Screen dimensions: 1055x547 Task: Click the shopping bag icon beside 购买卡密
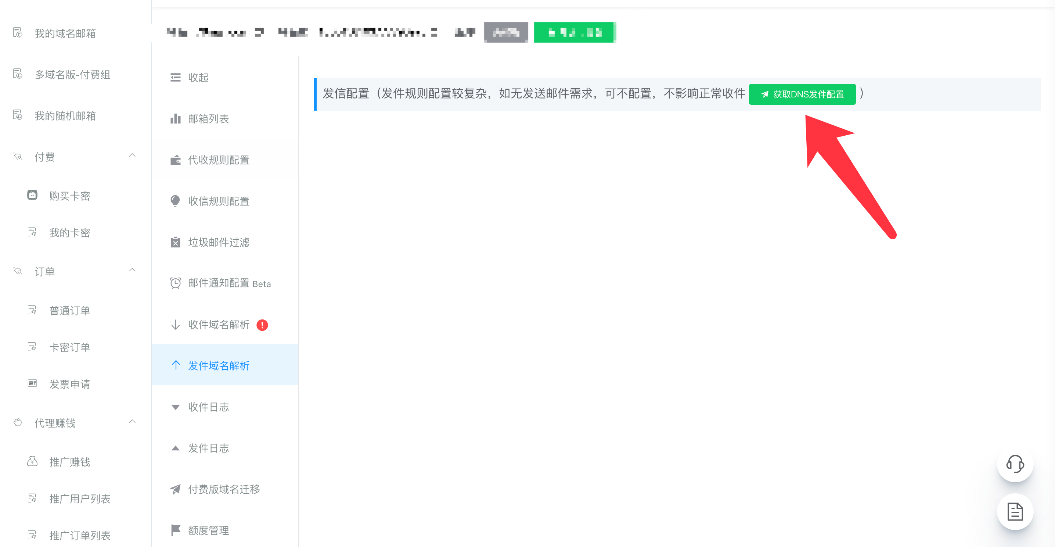[32, 195]
